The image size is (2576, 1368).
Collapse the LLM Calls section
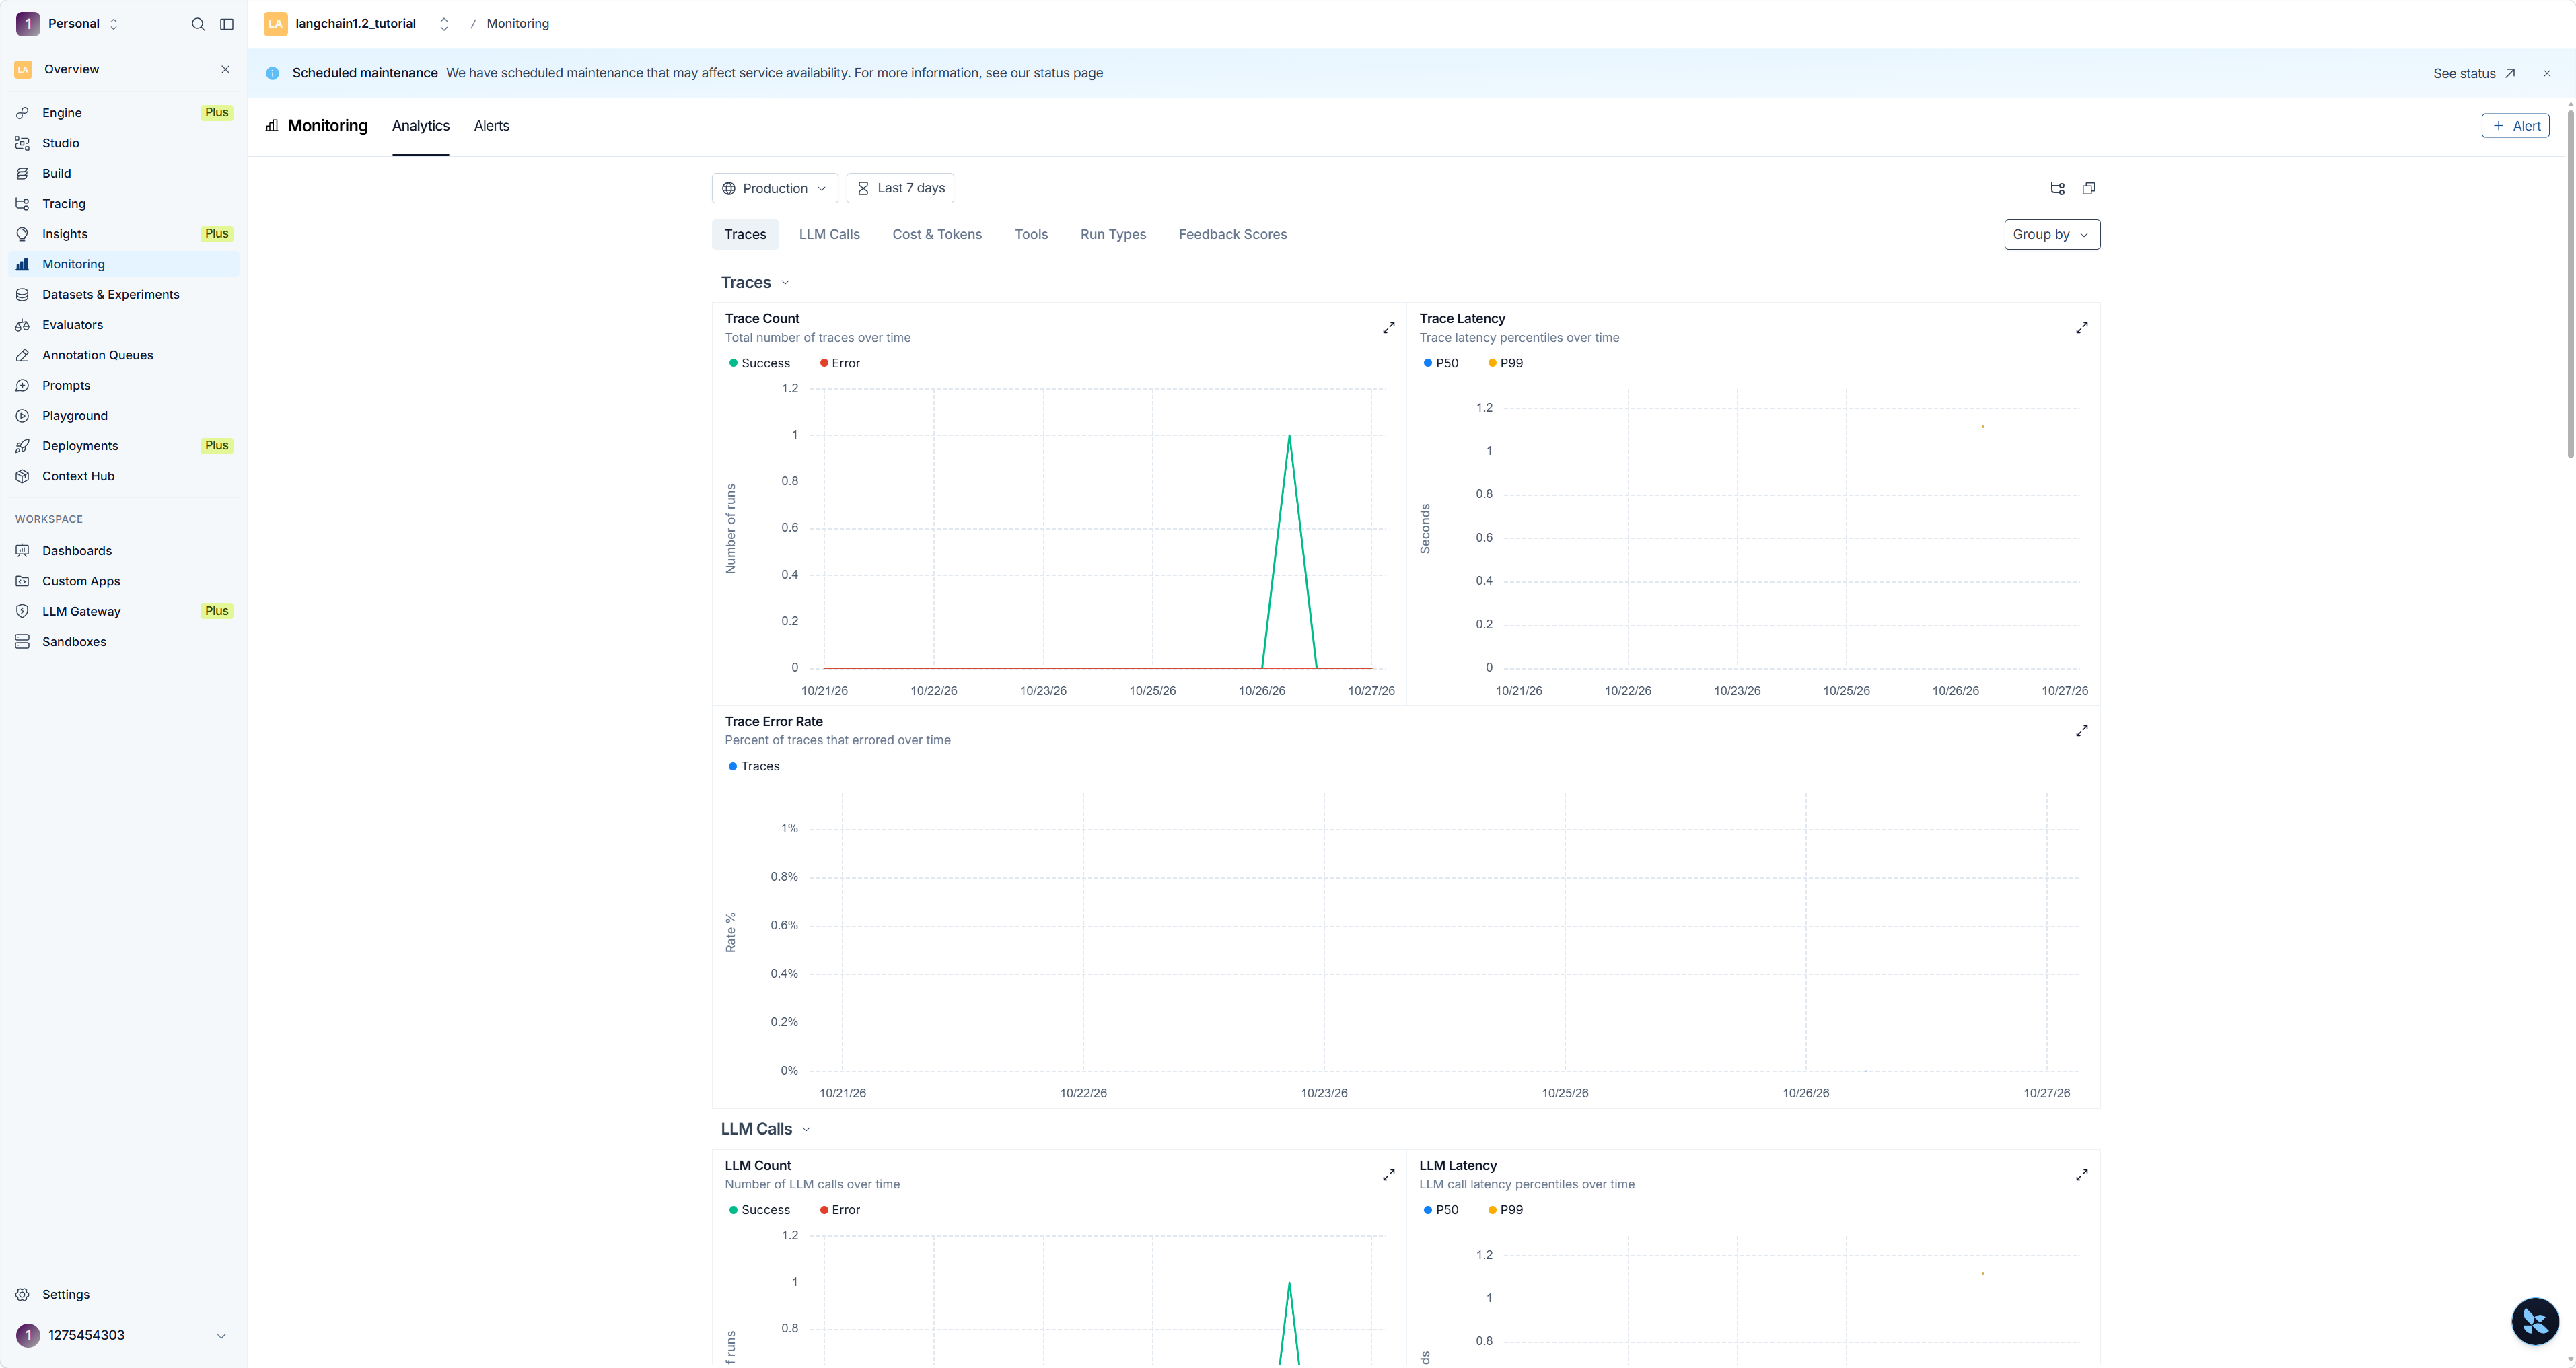tap(766, 1129)
